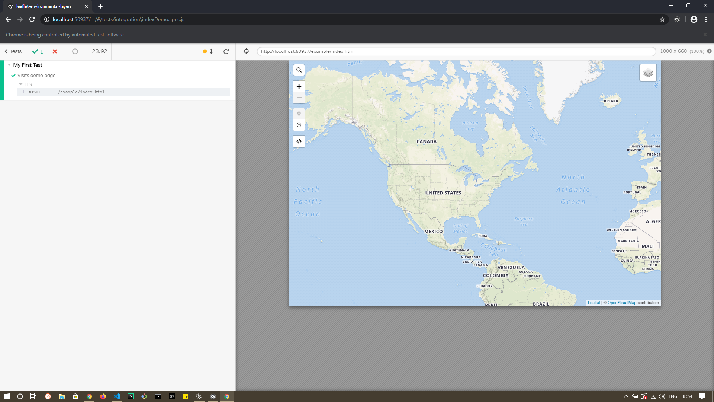This screenshot has width=714, height=402.
Task: Open the Cypress selector playground
Action: point(246,51)
